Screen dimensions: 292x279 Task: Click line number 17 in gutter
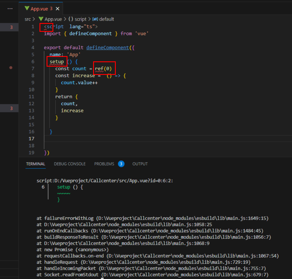click(32, 139)
